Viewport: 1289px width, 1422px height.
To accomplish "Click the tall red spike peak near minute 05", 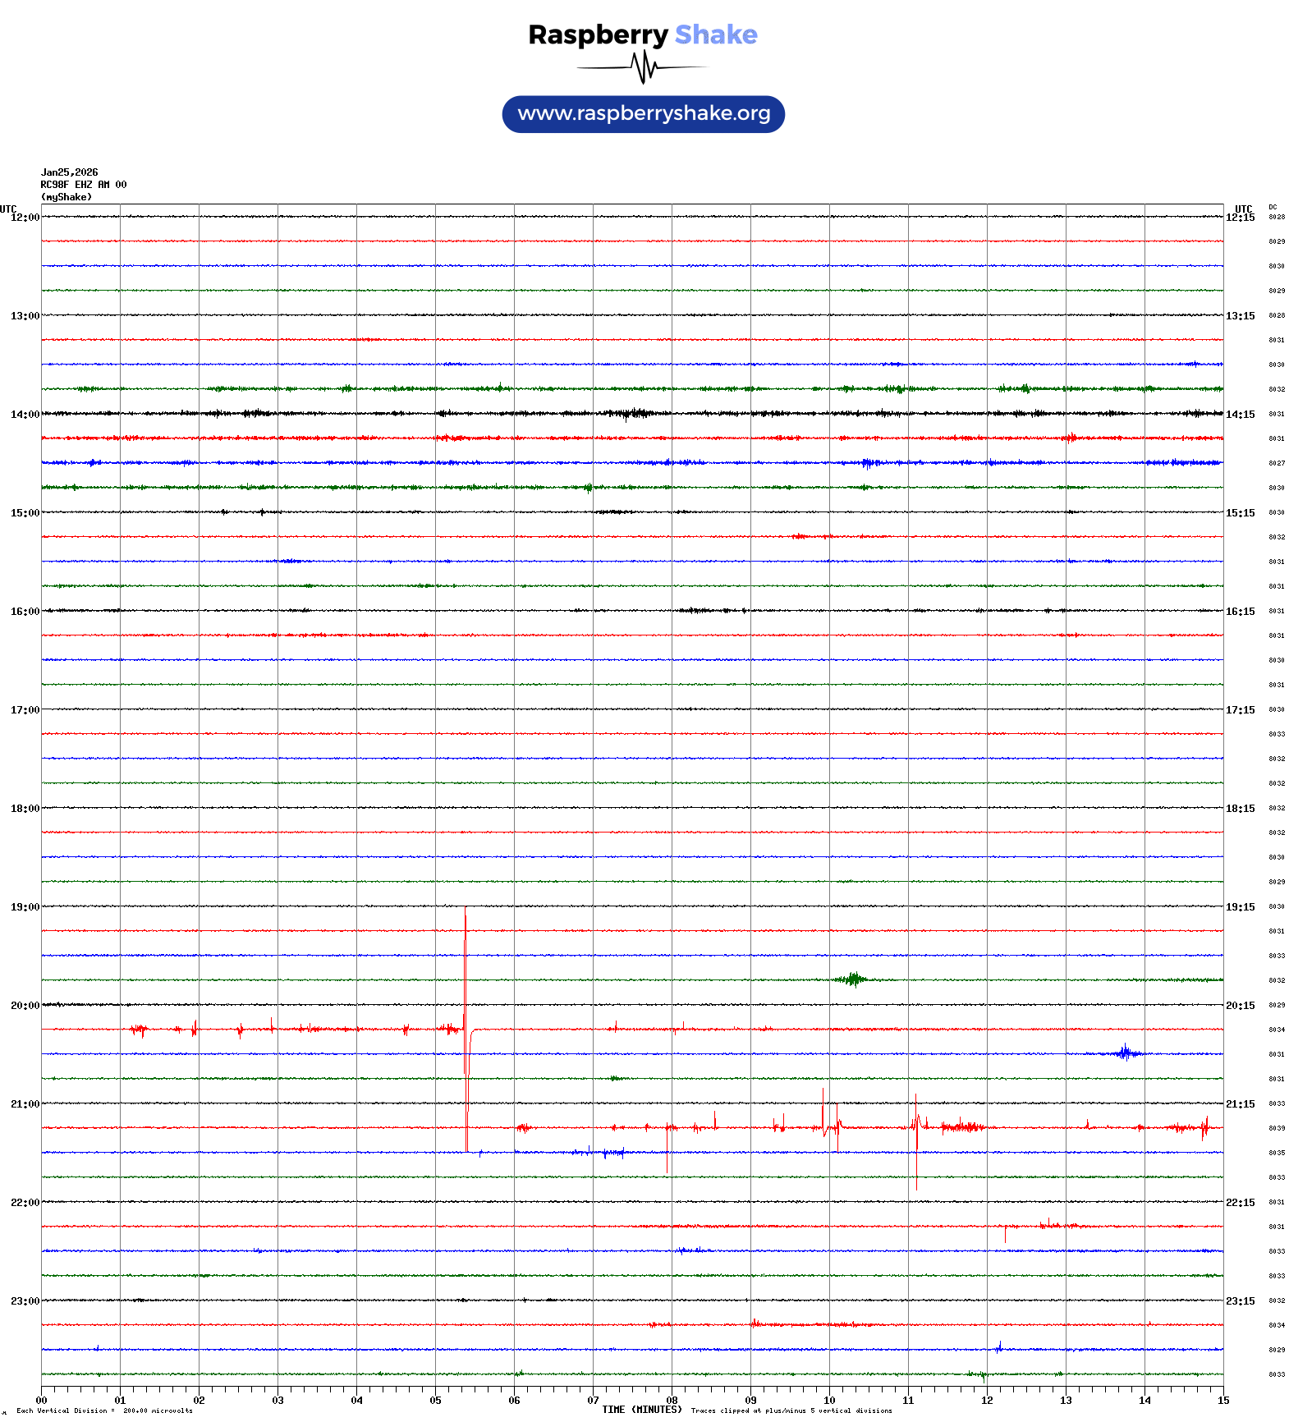I will click(466, 911).
